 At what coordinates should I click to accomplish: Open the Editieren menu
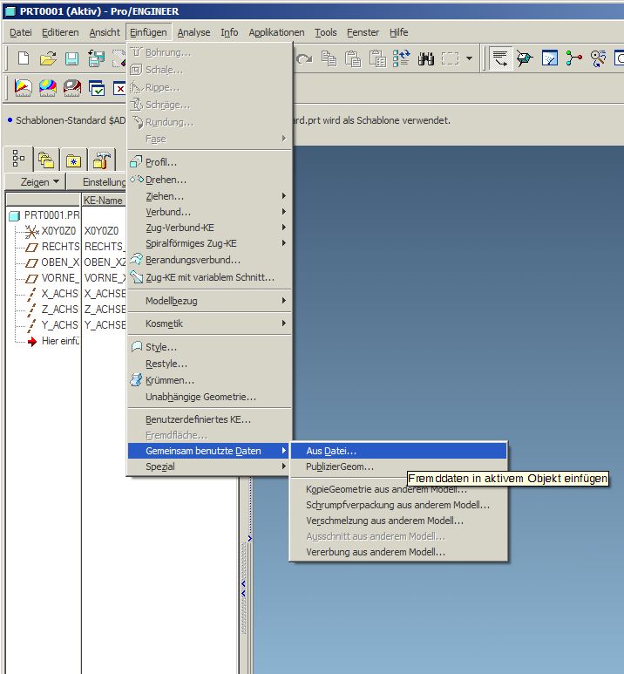click(60, 32)
